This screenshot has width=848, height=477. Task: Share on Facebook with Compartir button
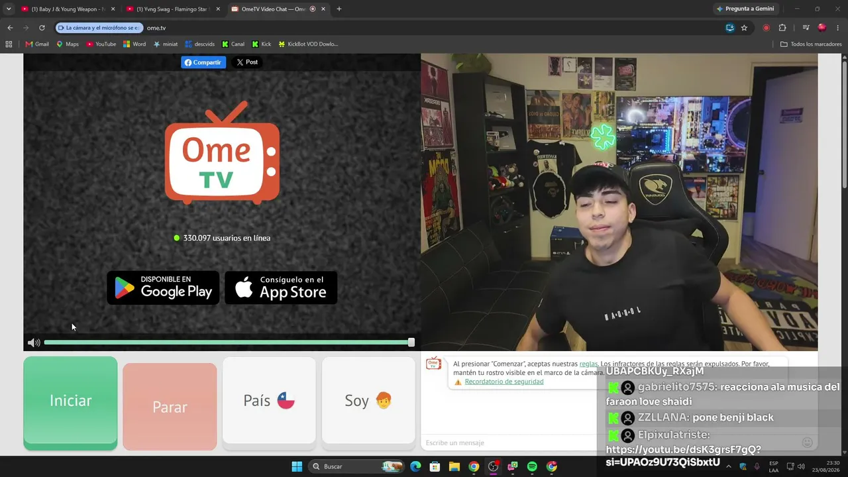(203, 62)
